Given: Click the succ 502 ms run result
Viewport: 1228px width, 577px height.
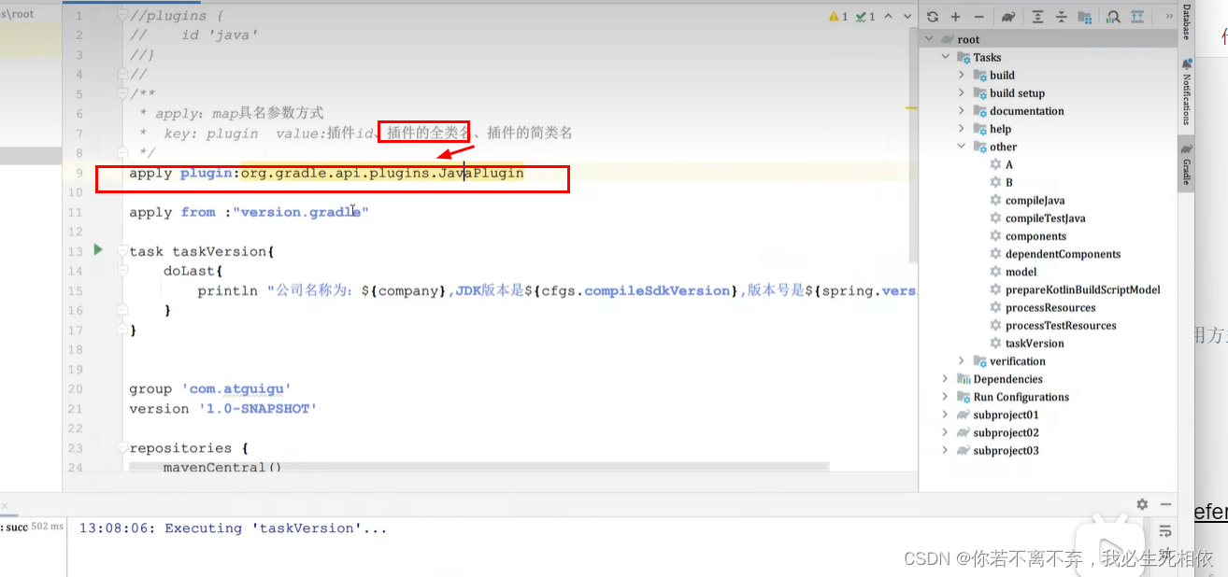Looking at the screenshot, I should click(33, 528).
